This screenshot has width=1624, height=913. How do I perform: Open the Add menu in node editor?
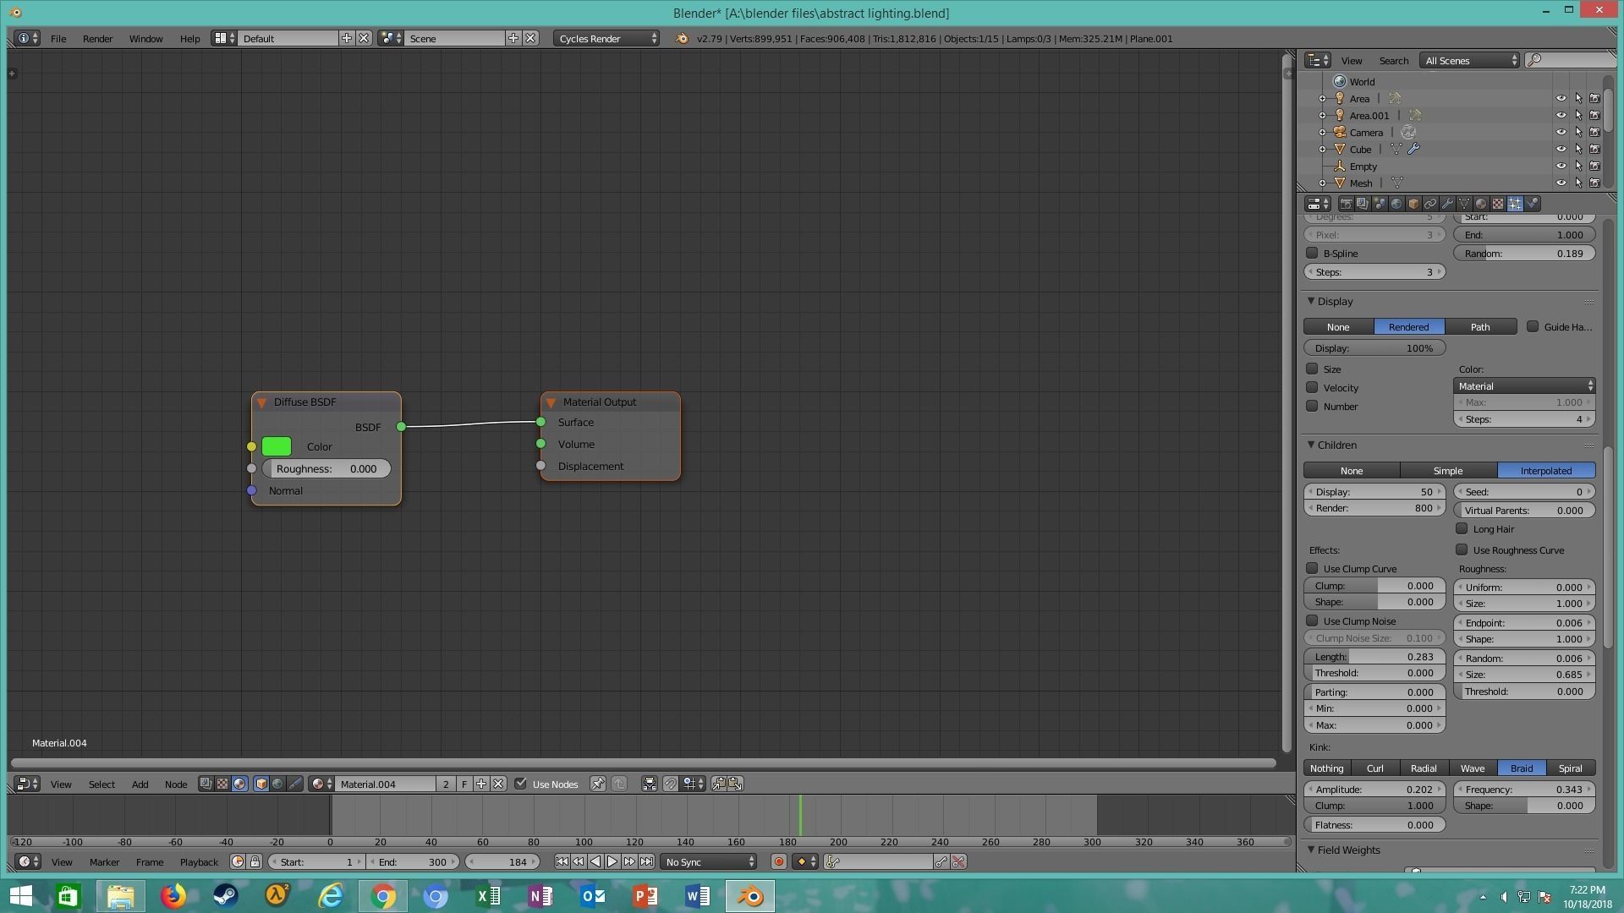[140, 785]
